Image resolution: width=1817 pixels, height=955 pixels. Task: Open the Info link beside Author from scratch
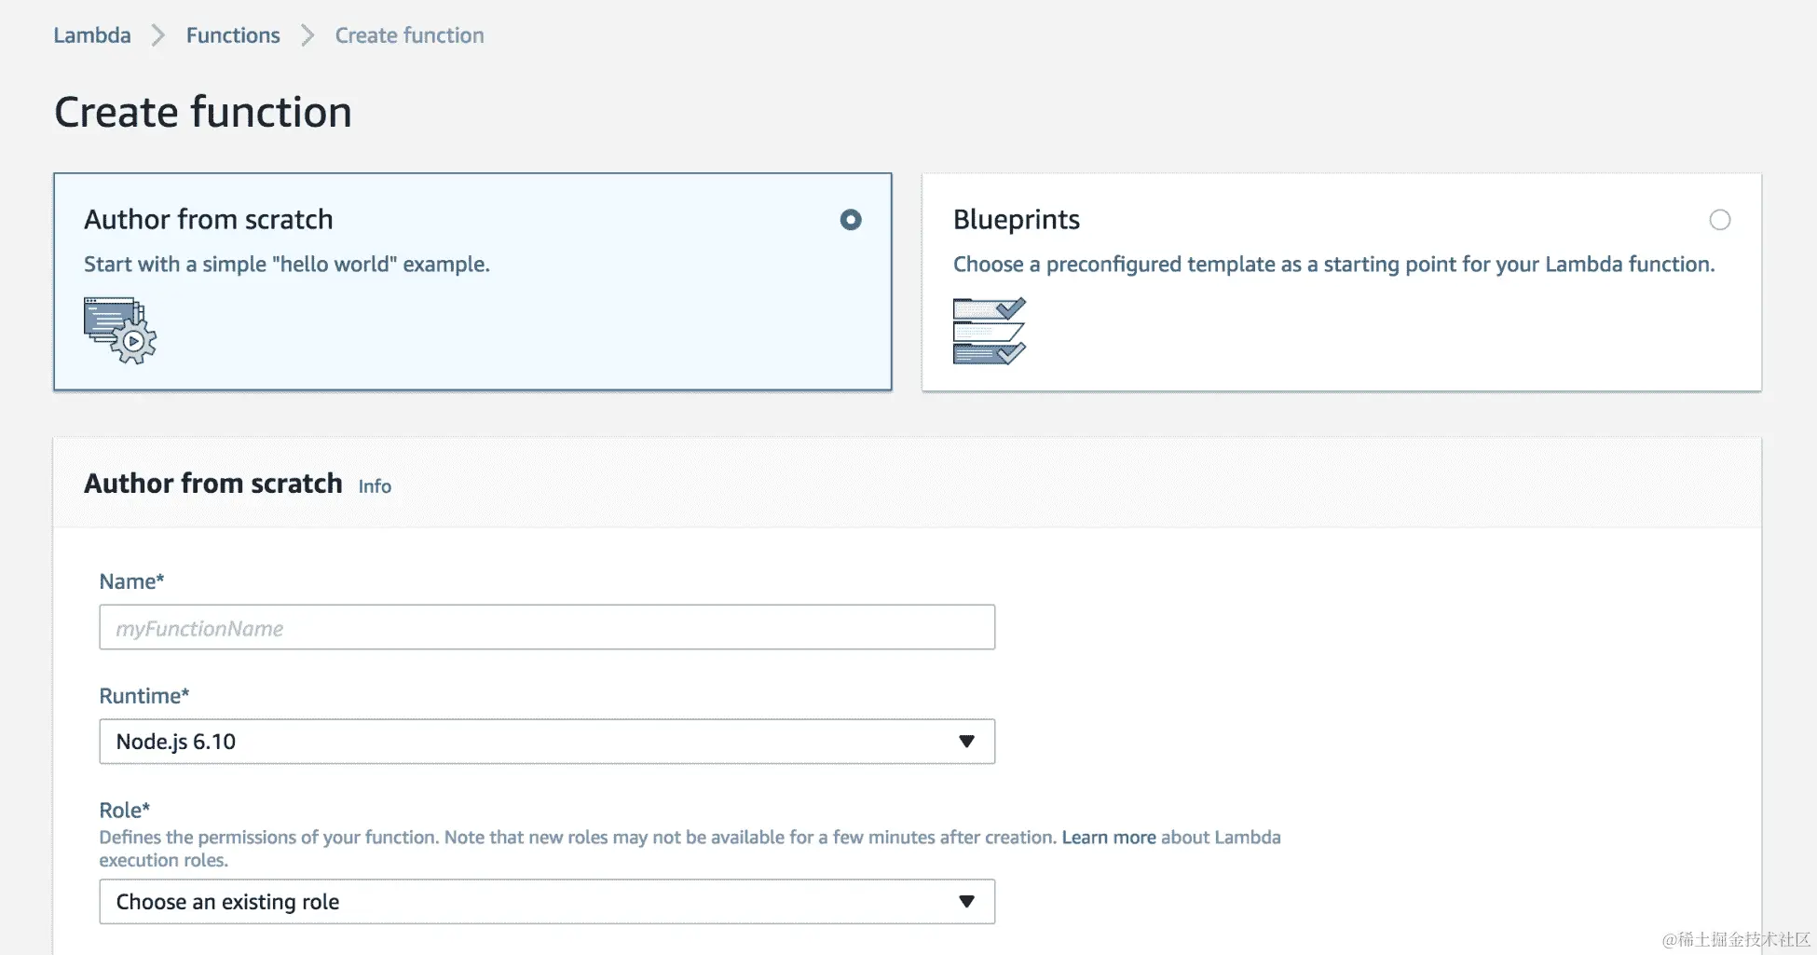[375, 486]
